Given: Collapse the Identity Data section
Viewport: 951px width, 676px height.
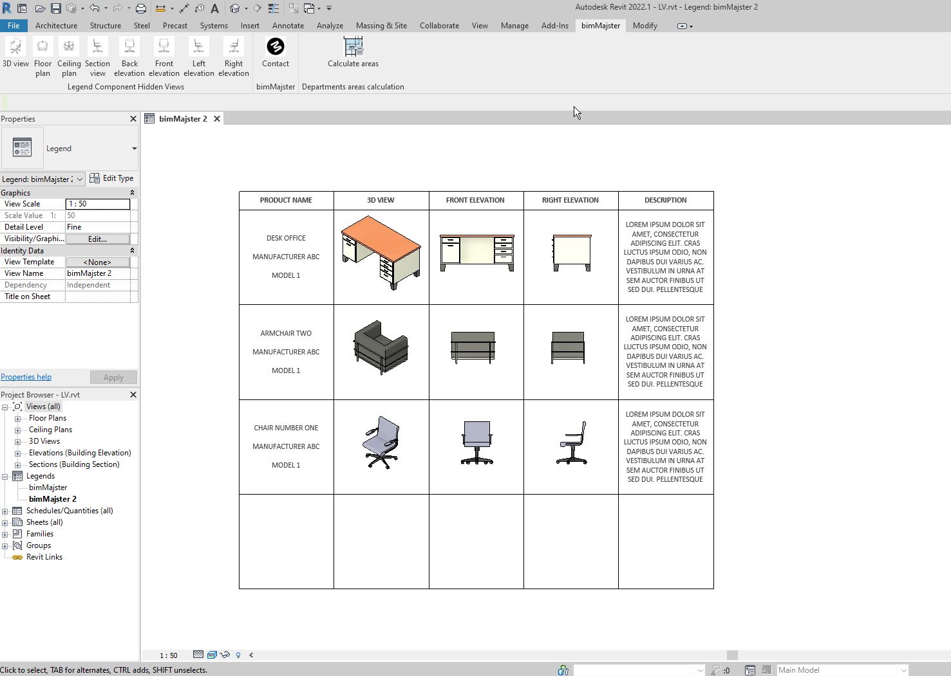Looking at the screenshot, I should point(132,251).
